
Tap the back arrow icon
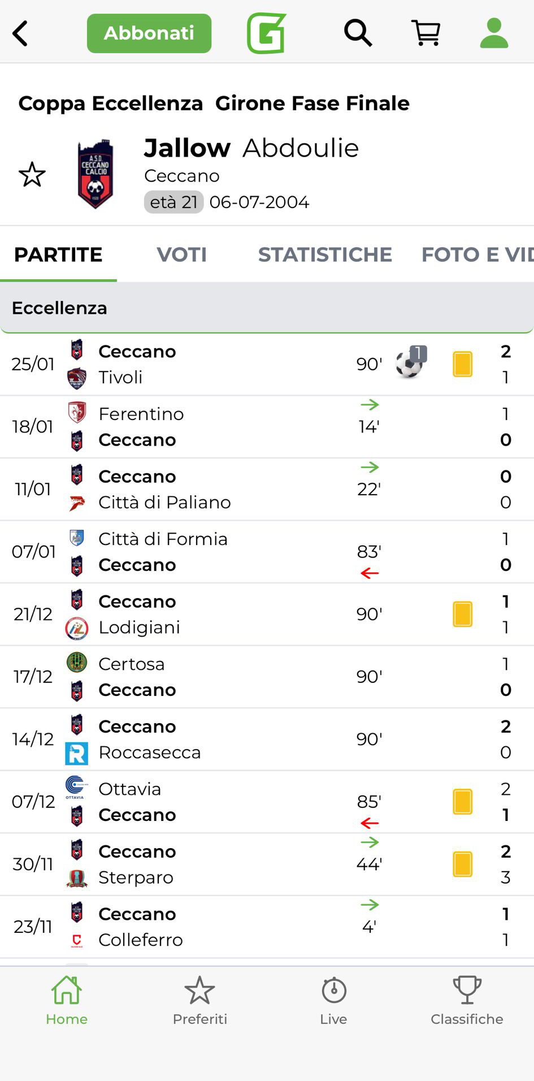(x=20, y=33)
